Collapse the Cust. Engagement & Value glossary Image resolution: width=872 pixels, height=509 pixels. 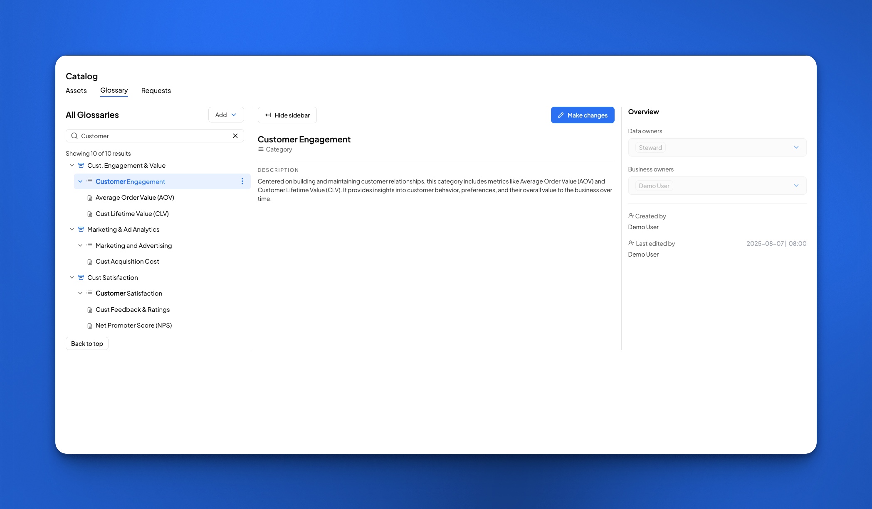coord(72,165)
